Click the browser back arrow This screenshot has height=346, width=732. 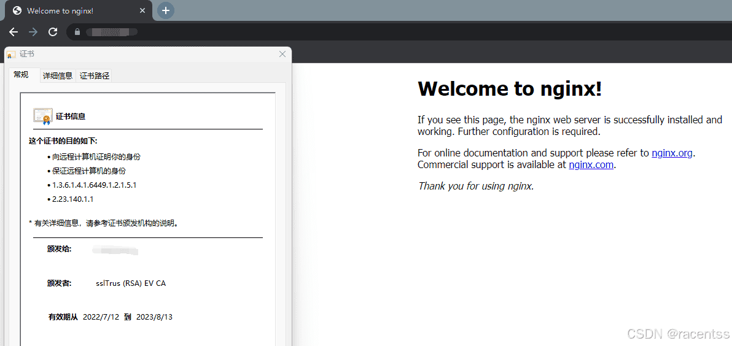click(x=14, y=32)
